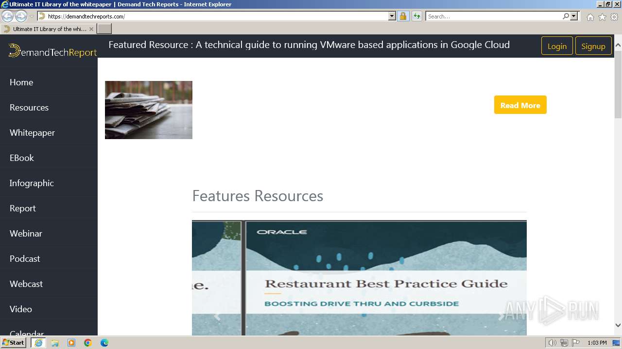Launch Chrome from the taskbar
This screenshot has height=349, width=622.
(88, 343)
